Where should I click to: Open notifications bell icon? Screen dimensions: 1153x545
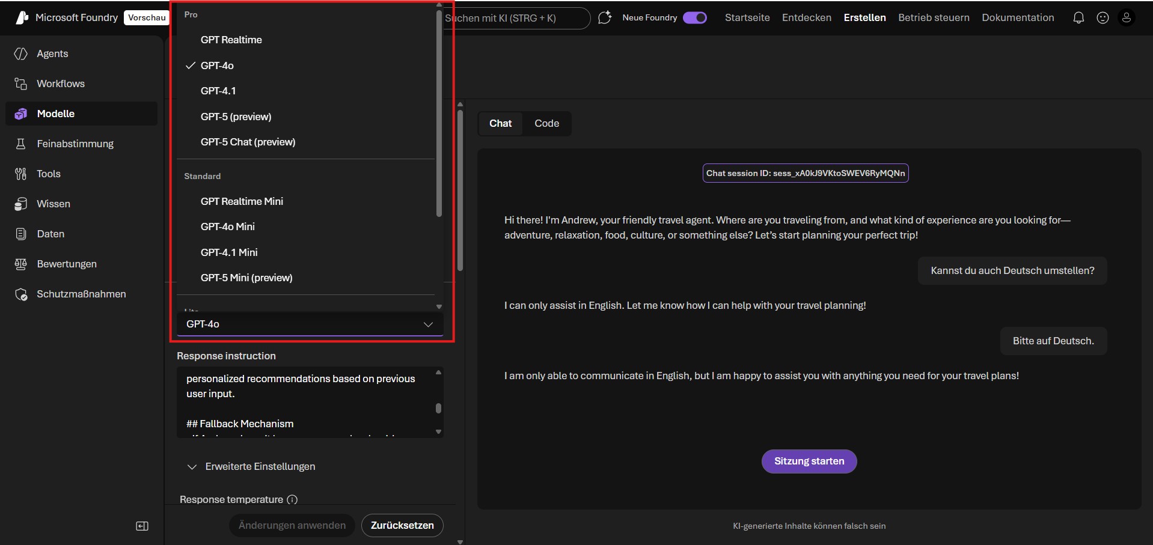click(x=1078, y=18)
